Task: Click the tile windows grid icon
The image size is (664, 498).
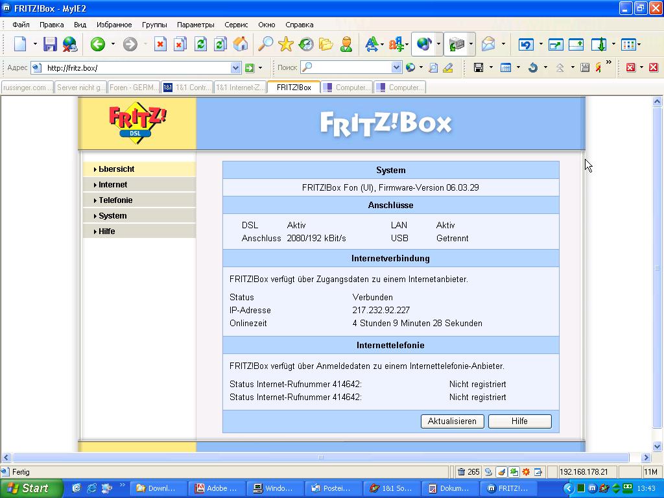Action: pos(628,45)
